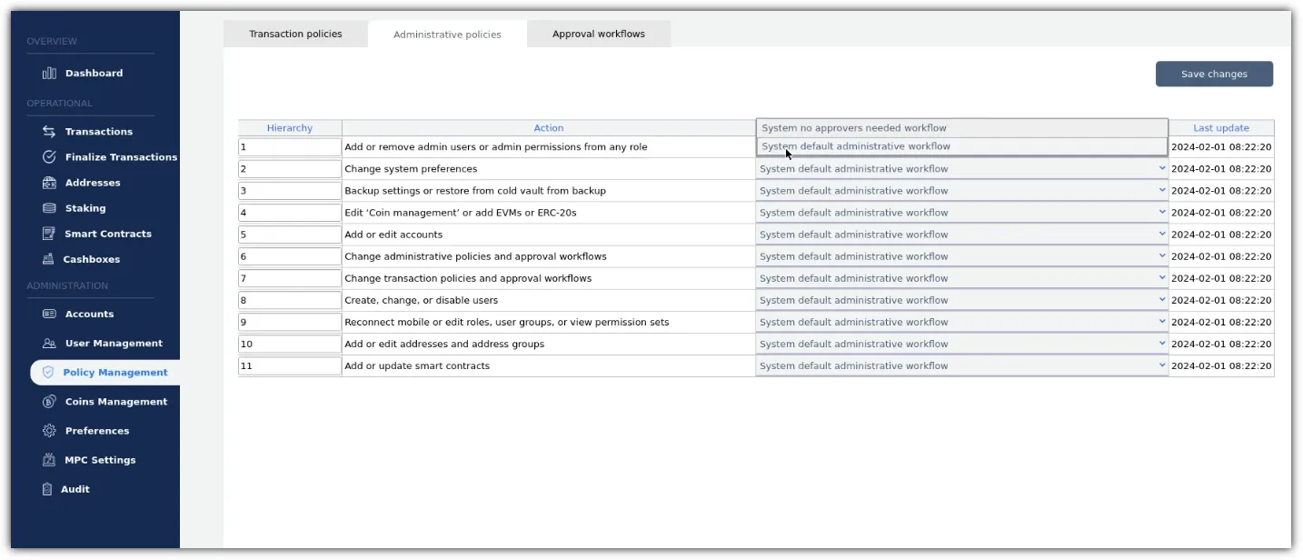Sort by the Last update column header
Viewport: 1303px width, 560px height.
tap(1221, 128)
